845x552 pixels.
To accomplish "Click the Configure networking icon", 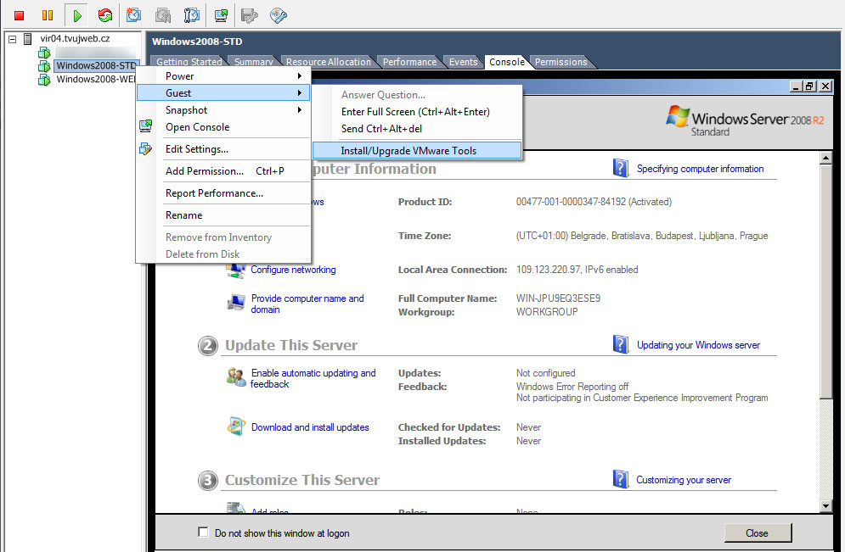I will tap(235, 270).
